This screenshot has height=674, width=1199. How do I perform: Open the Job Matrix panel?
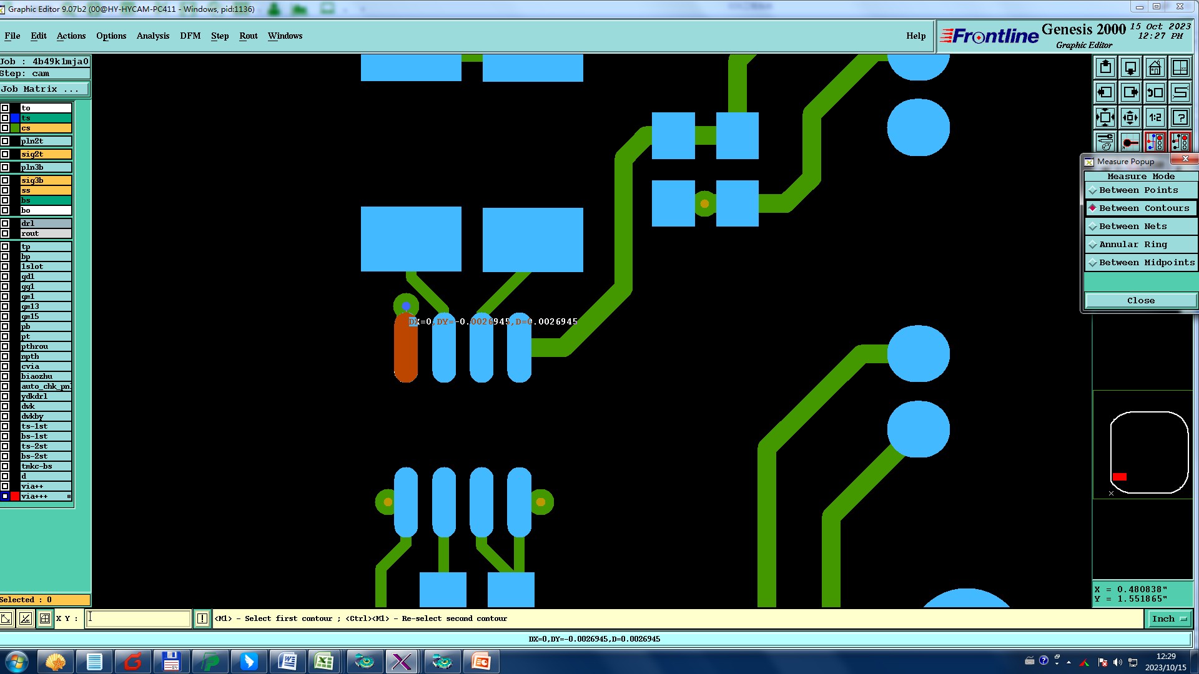[x=44, y=89]
